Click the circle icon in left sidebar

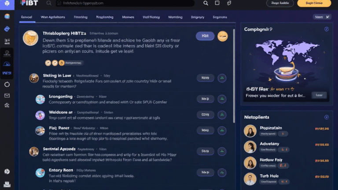pos(7,84)
